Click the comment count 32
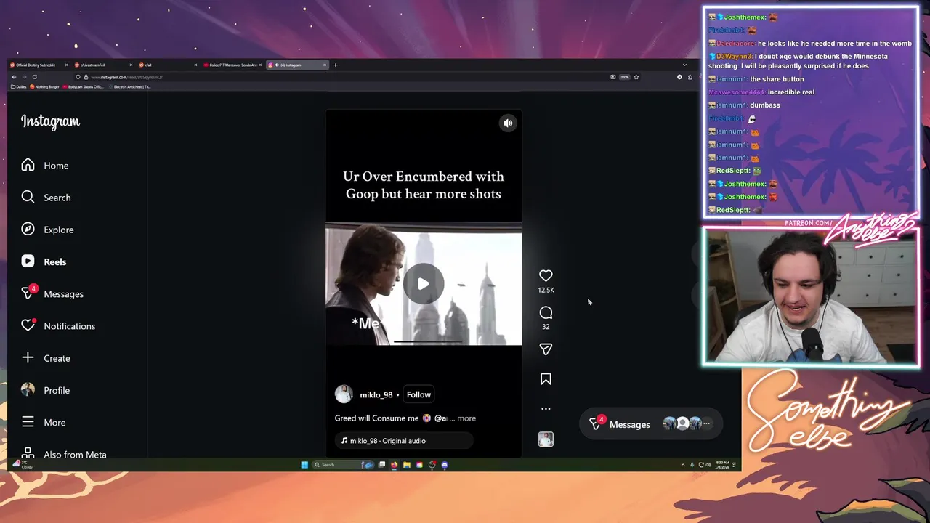Screen dimensions: 930x523 pos(546,326)
